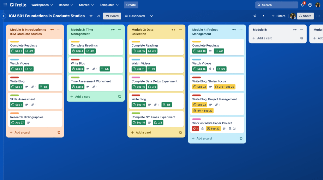
Task: Mark Aug 27 Research Bibliographies date complete
Action: click(17, 123)
